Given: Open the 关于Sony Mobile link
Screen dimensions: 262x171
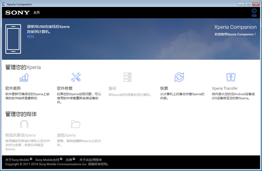Looking at the screenshot, I should pos(17,160).
